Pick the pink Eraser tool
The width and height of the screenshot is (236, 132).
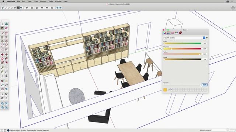click(x=6, y=28)
